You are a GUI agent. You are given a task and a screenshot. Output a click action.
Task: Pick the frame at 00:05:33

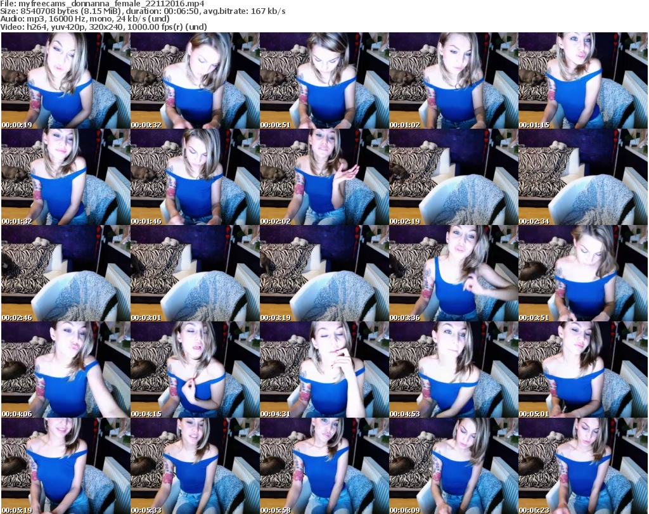click(x=195, y=466)
